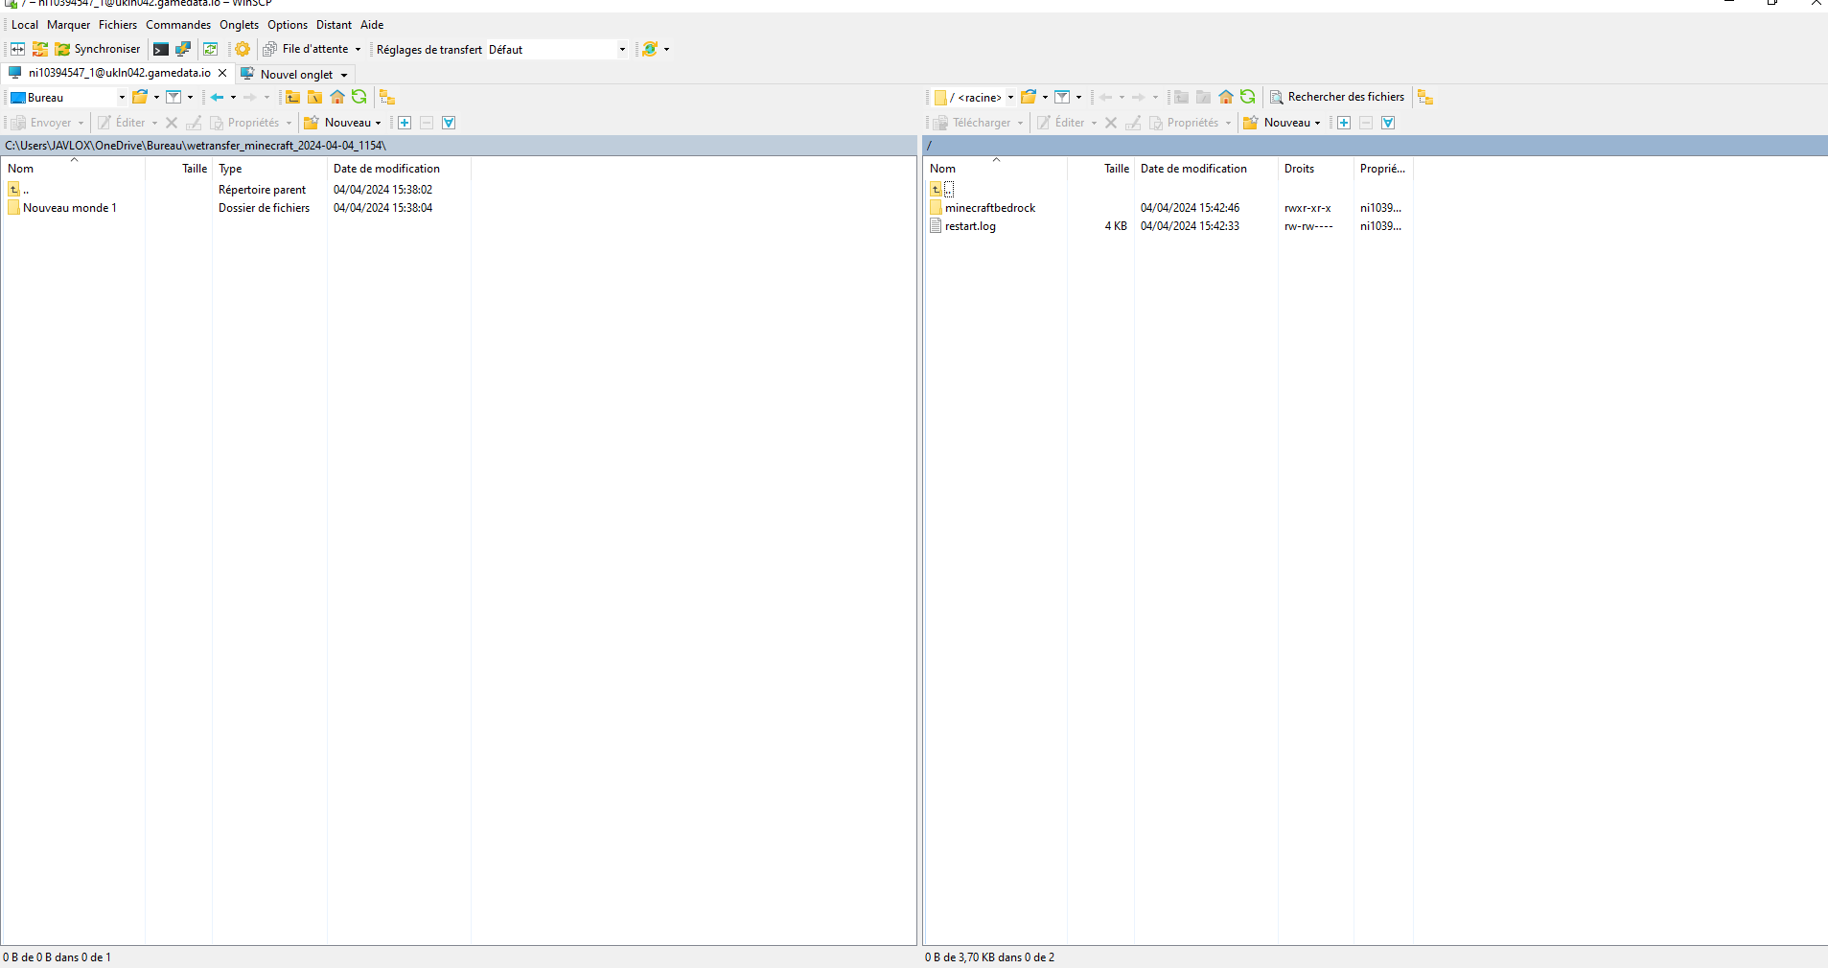
Task: Expand the File d'attente dropdown arrow
Action: 358,49
